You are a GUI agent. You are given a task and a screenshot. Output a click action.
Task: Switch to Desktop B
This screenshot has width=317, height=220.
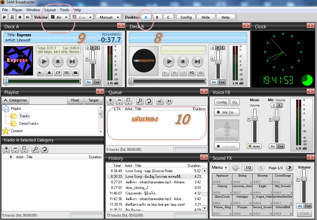(x=157, y=17)
